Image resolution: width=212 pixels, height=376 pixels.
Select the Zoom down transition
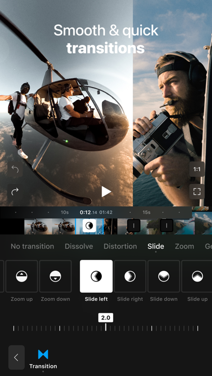(56, 276)
